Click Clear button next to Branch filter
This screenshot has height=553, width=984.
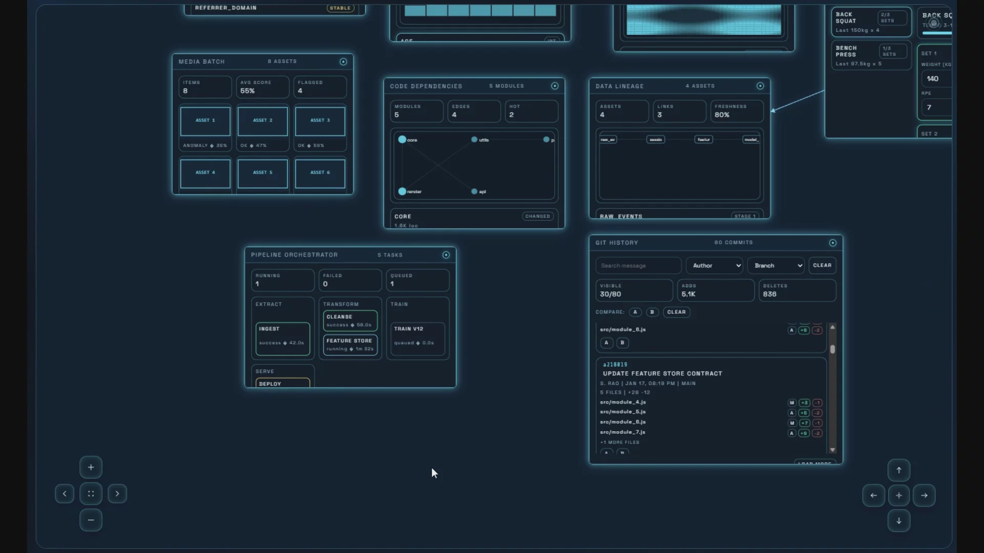click(x=822, y=265)
